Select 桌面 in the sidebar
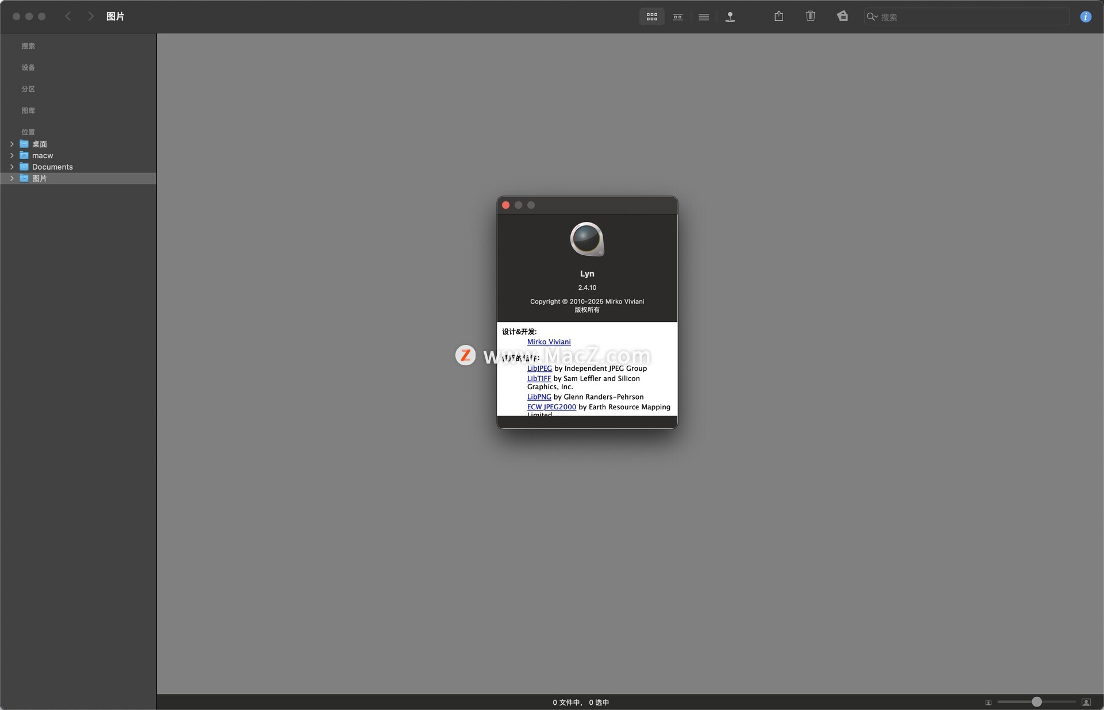This screenshot has width=1104, height=710. tap(78, 144)
